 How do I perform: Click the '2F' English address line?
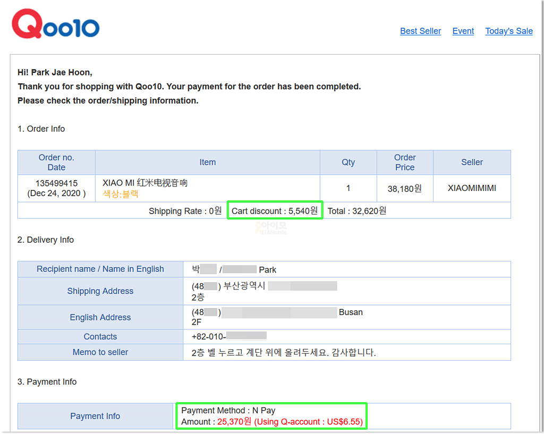197,322
